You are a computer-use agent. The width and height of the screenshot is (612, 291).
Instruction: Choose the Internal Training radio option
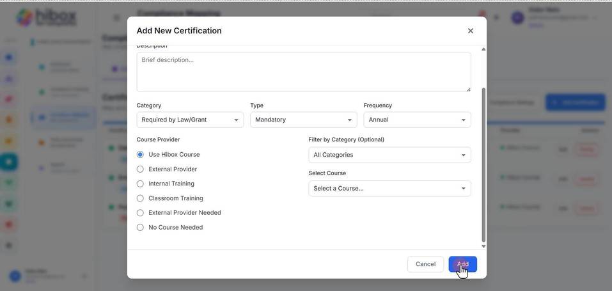coord(140,184)
